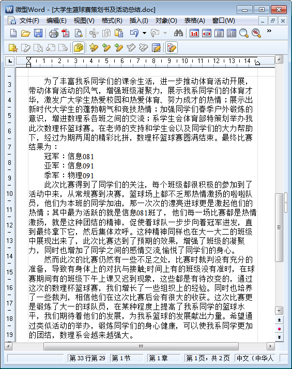Go to previous comment icon

point(51,48)
